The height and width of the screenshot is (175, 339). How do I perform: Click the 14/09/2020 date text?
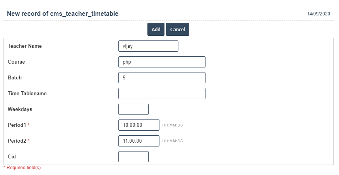pos(318,14)
